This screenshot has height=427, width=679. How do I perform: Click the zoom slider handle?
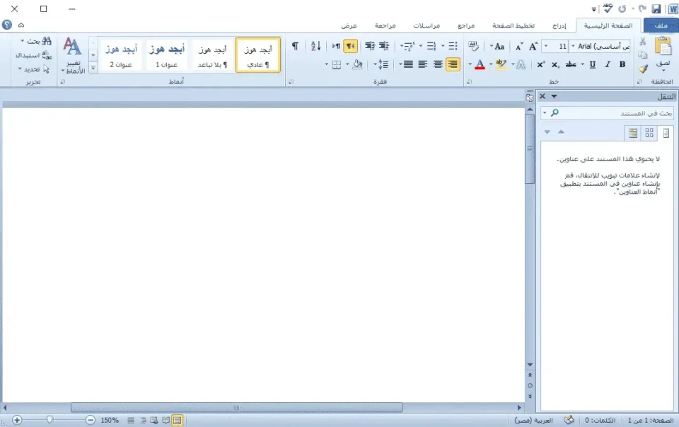[50, 420]
